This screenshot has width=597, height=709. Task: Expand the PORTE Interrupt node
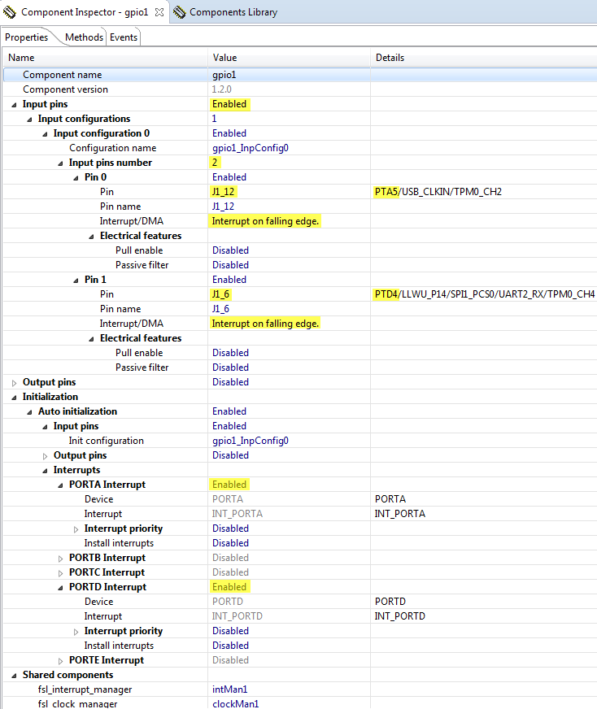(60, 661)
